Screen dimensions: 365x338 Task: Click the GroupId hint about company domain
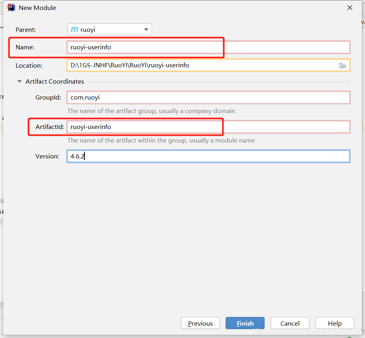click(151, 111)
